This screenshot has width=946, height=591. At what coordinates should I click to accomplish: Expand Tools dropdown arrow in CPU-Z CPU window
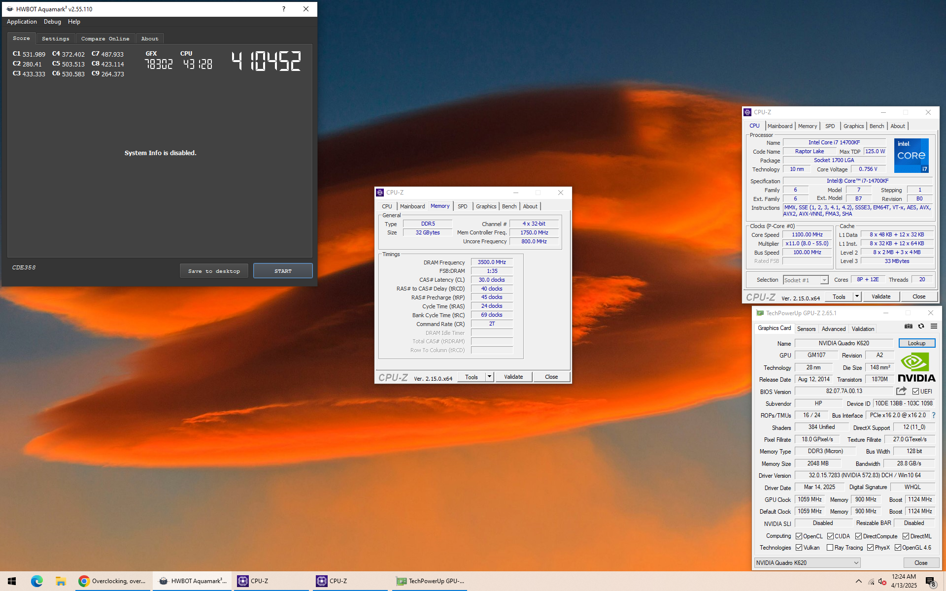[x=857, y=296]
